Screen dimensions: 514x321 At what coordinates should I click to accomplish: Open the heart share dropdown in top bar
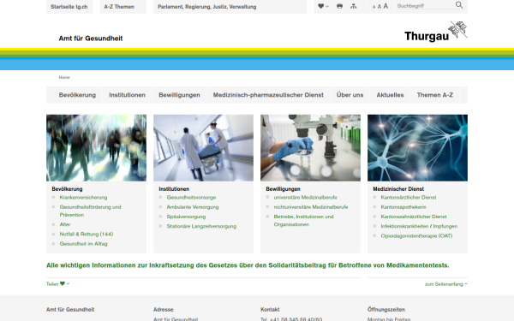coord(323,6)
